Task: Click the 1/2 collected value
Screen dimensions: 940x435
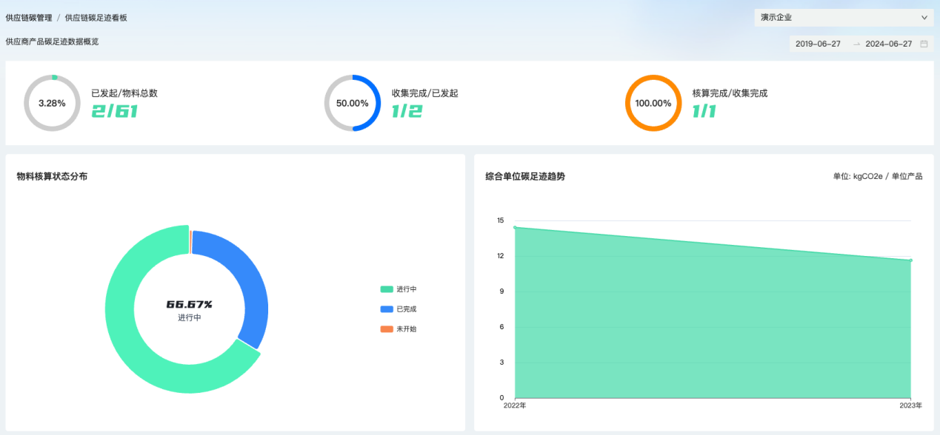Action: 407,112
